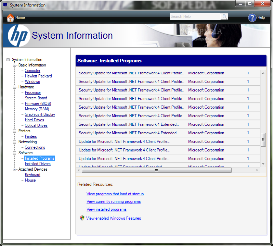Collapse the System Information root node
Screen dimensions: 273x246
[8, 60]
